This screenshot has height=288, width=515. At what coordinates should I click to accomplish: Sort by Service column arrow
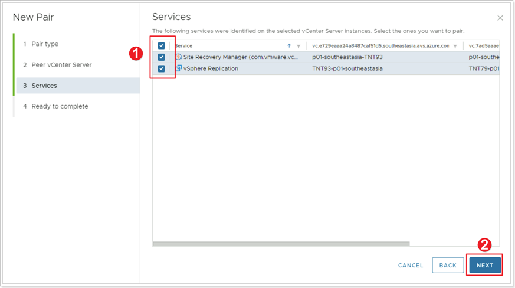289,46
